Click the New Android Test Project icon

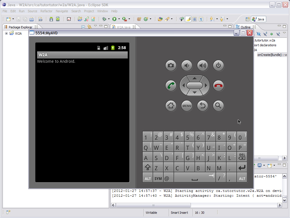(86, 19)
